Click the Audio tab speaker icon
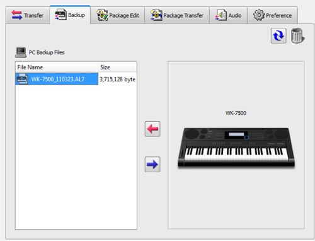Screen dimensions: 315x241 point(220,15)
